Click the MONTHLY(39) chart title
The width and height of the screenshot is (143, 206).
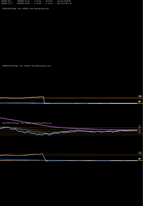[27, 123]
